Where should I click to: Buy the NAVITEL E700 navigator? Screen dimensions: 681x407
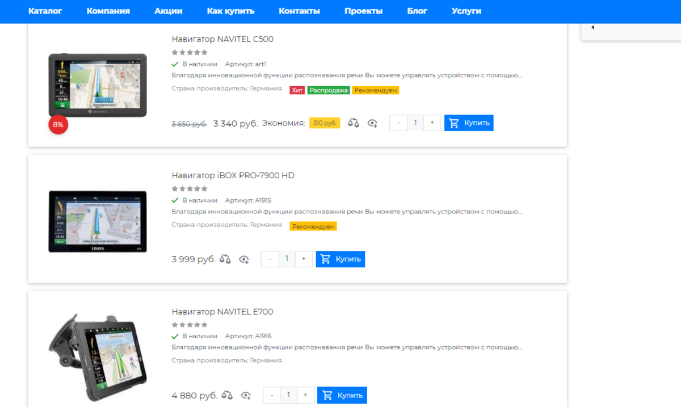coord(342,395)
